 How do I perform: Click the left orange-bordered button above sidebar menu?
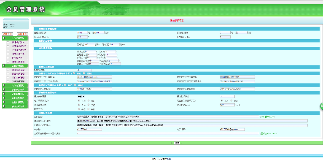(8, 34)
